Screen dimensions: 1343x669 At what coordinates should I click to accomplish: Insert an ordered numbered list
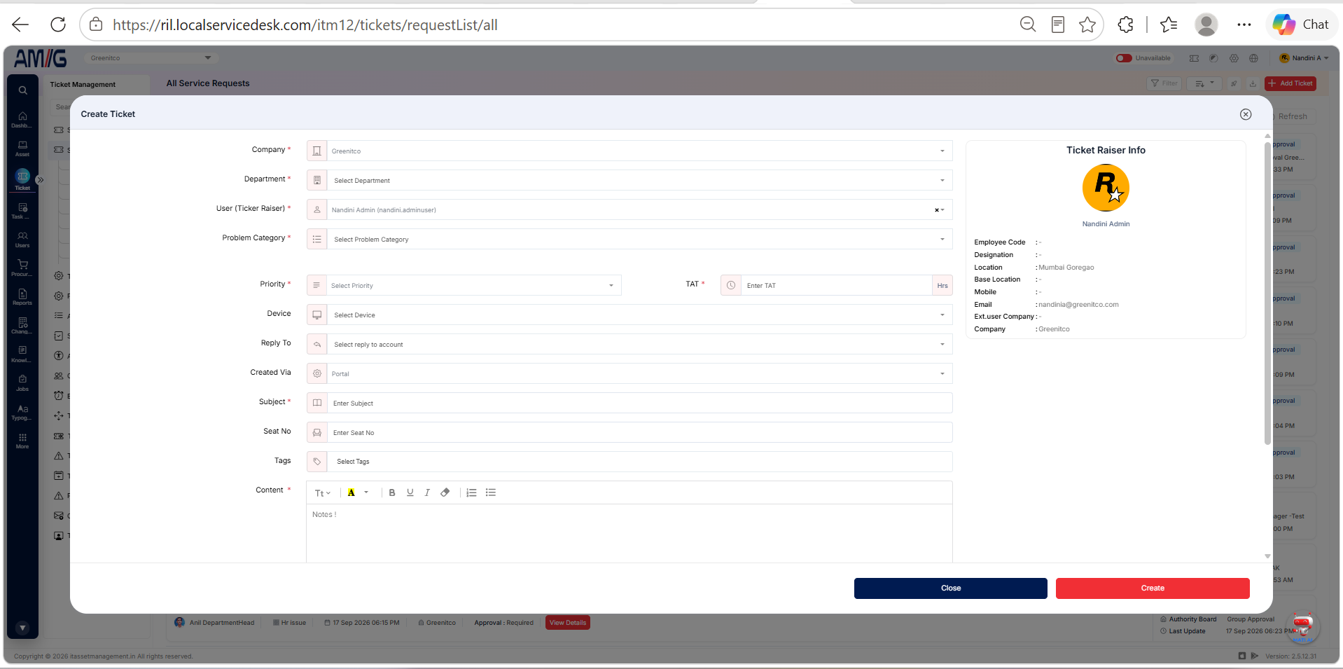tap(472, 492)
